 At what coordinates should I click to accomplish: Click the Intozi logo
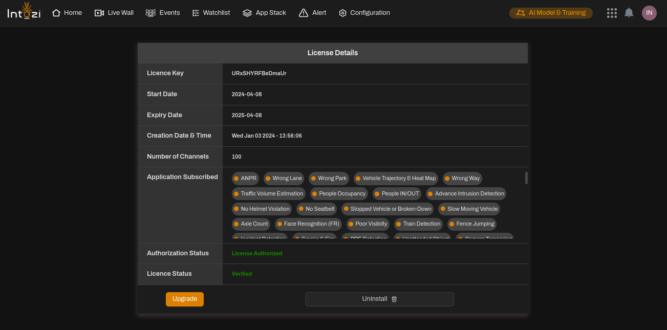(24, 11)
